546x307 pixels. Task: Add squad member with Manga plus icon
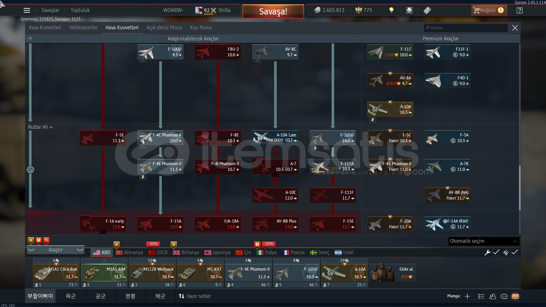467,296
